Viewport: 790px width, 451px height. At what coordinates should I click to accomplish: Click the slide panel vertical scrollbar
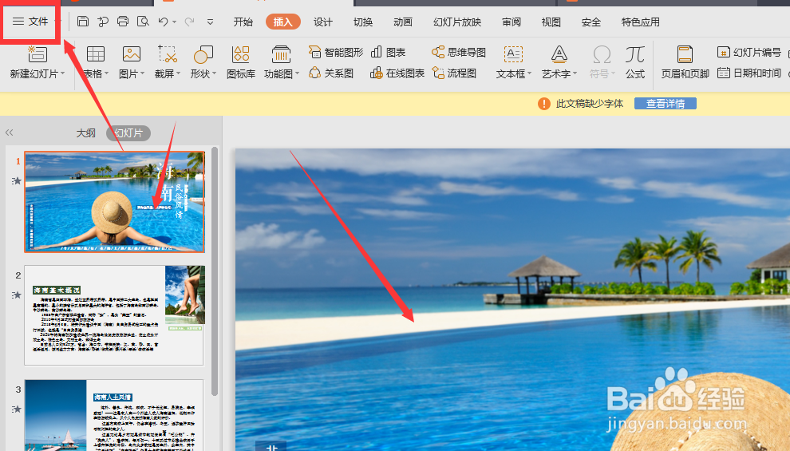pos(215,271)
